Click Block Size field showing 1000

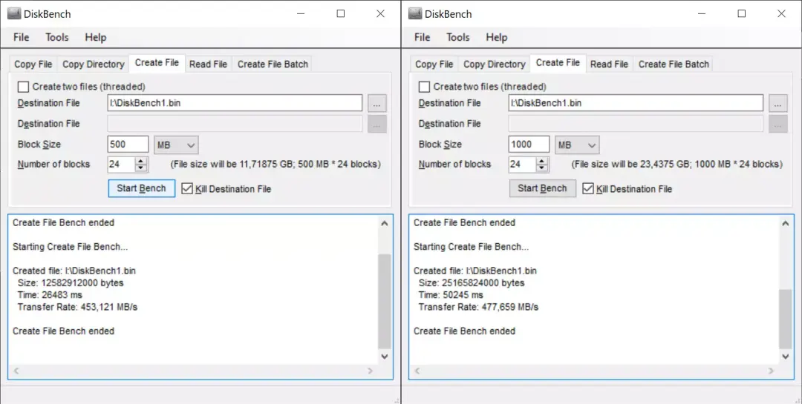pyautogui.click(x=529, y=145)
